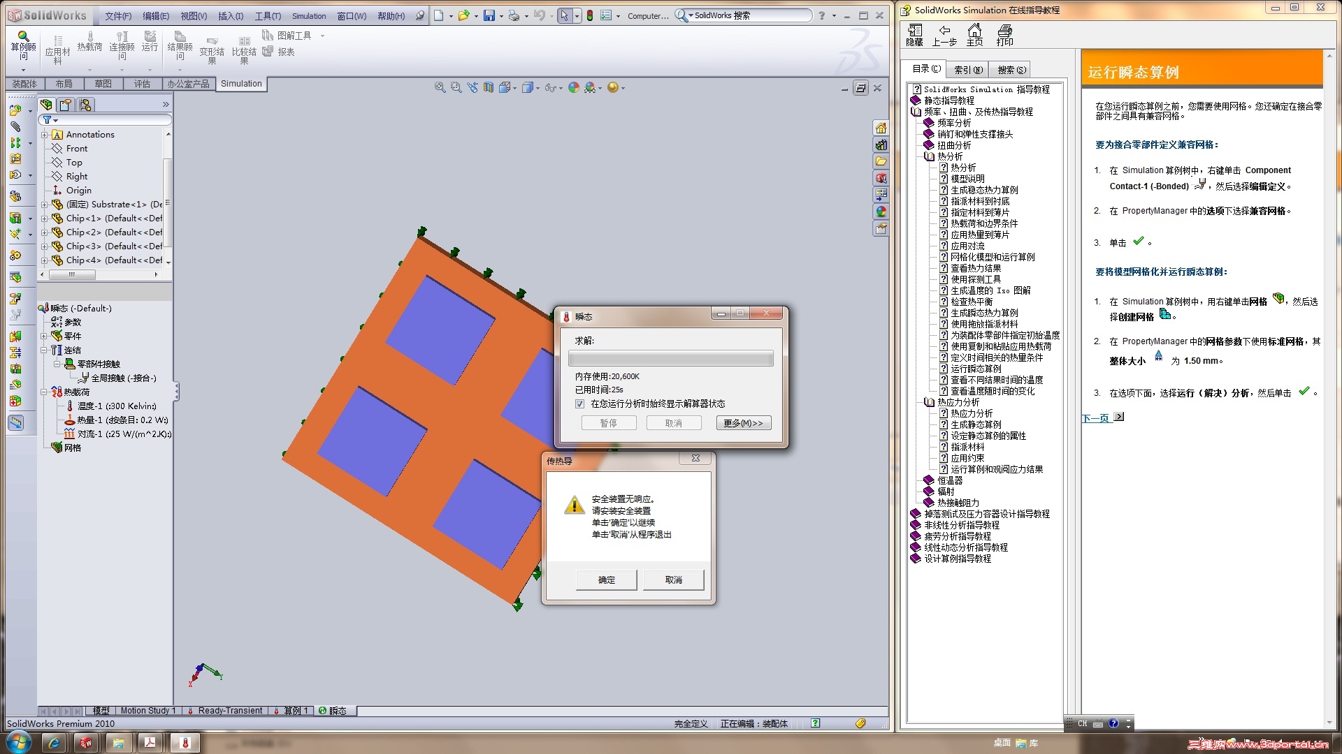Click the 运行 run study icon
1342x754 pixels.
pyautogui.click(x=150, y=37)
